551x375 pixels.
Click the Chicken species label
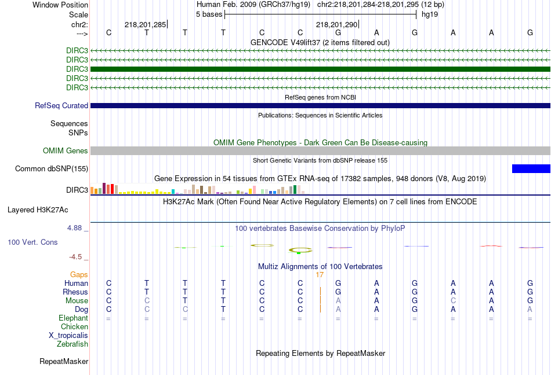pos(74,326)
